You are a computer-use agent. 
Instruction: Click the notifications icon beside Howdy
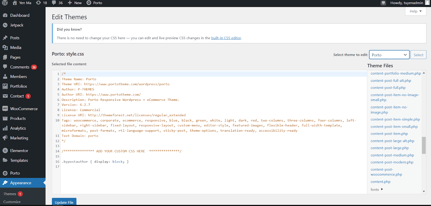coord(384,3)
